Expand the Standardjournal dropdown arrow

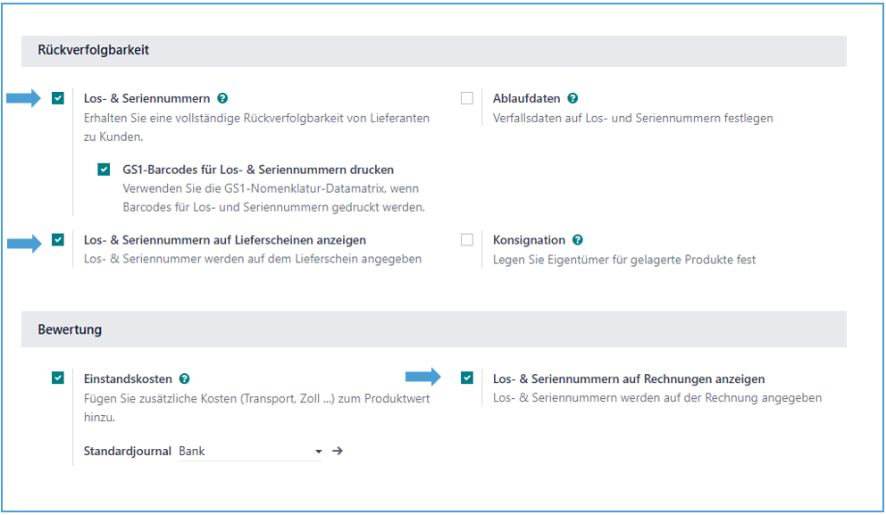pos(318,452)
